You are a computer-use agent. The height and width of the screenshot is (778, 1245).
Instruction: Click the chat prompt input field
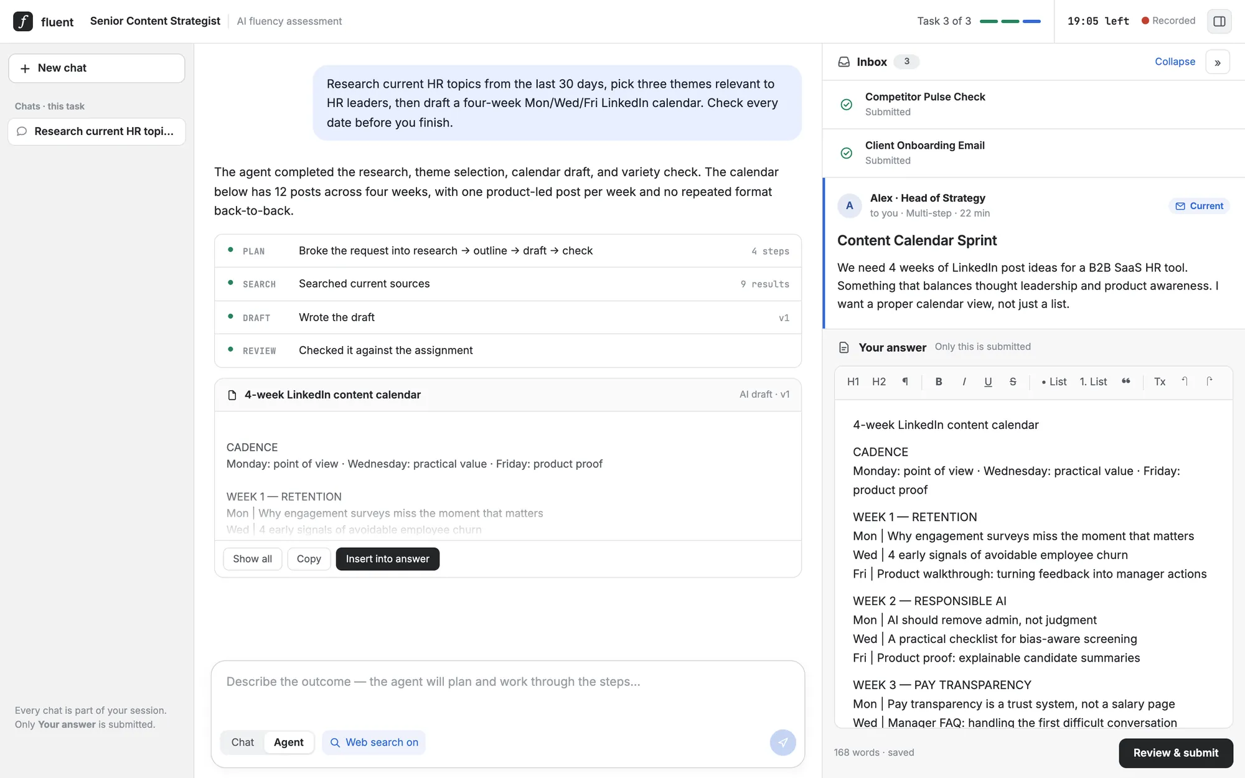(508, 693)
